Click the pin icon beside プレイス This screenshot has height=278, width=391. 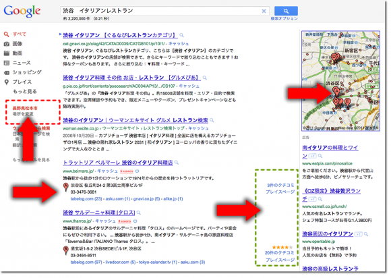point(7,82)
